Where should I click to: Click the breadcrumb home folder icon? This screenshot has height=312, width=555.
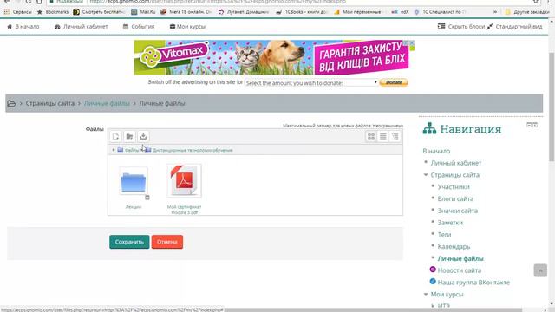point(11,103)
